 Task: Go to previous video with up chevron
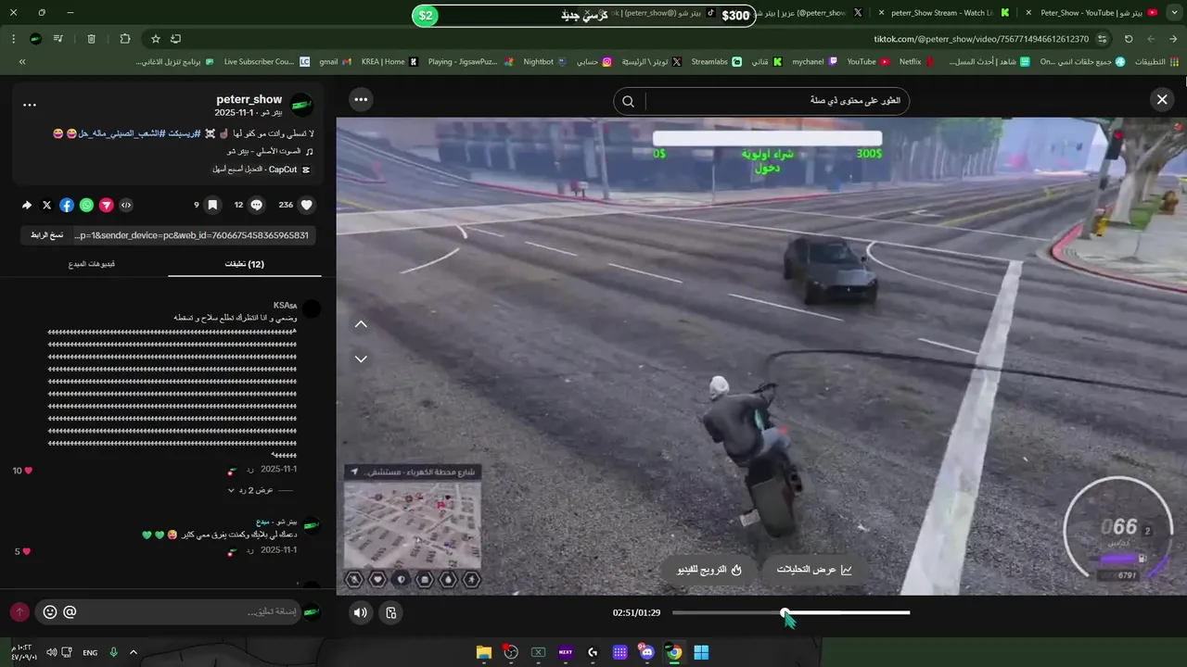361,324
